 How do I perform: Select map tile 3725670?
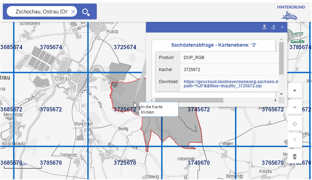(x=125, y=163)
